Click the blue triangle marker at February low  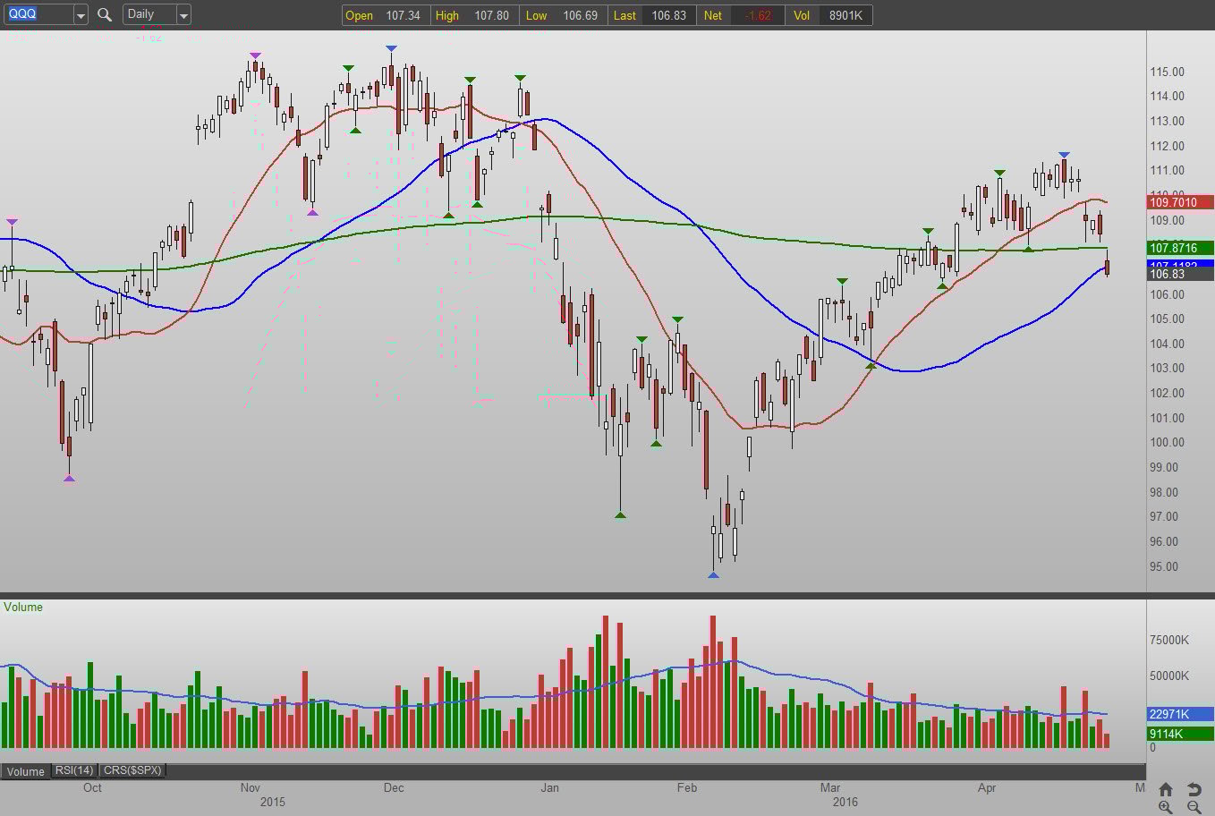point(713,574)
